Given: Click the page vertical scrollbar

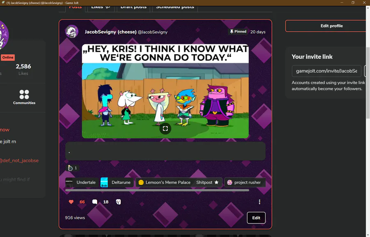Looking at the screenshot, I should (368, 83).
